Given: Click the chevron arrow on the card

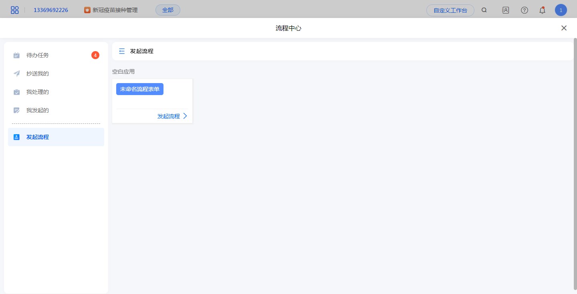Looking at the screenshot, I should pyautogui.click(x=185, y=116).
